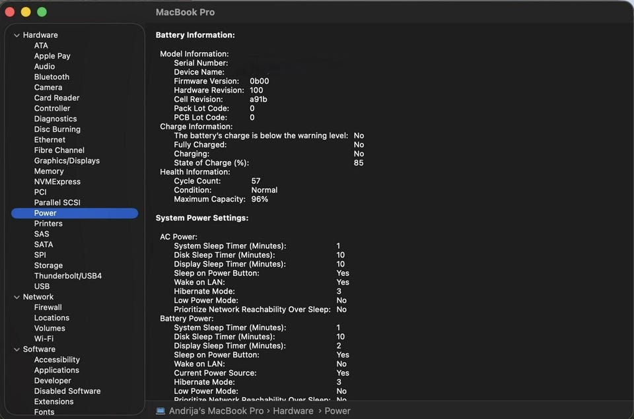Click the green zoom window button

click(42, 12)
